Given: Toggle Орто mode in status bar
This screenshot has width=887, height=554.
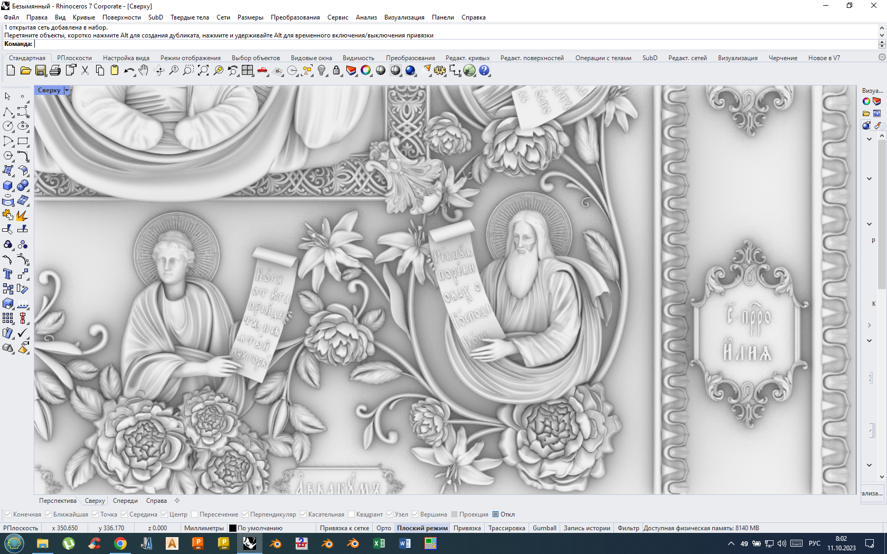Looking at the screenshot, I should [384, 528].
